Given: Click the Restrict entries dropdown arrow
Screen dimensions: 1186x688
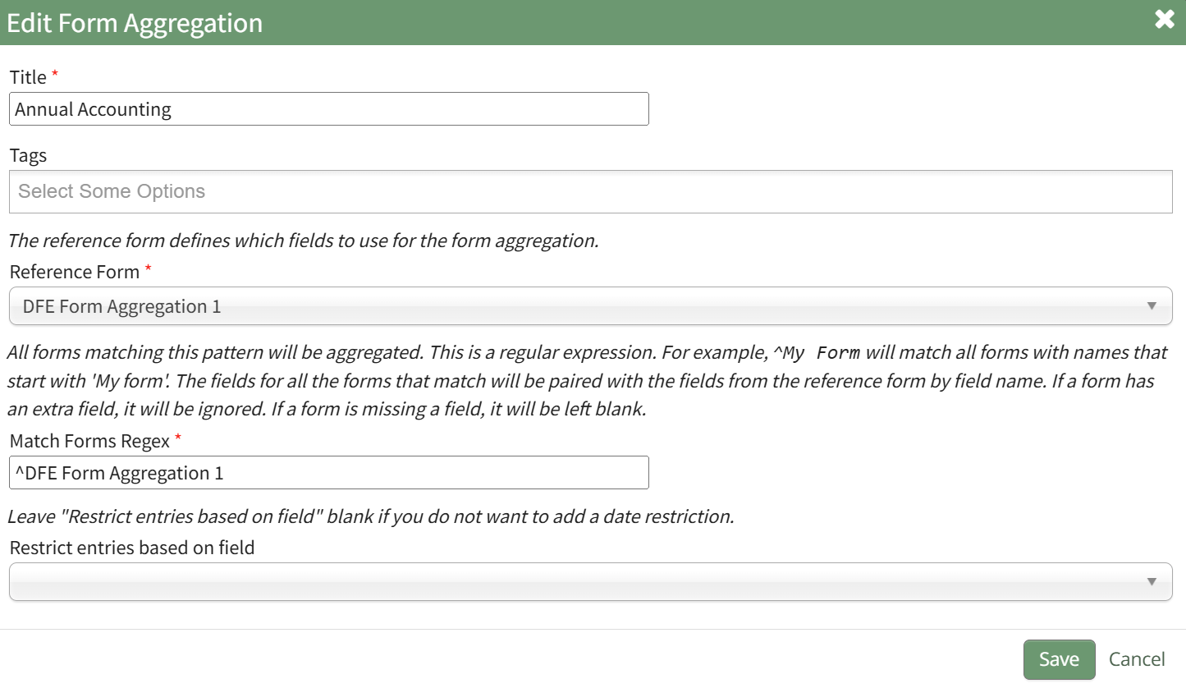Looking at the screenshot, I should click(1152, 581).
